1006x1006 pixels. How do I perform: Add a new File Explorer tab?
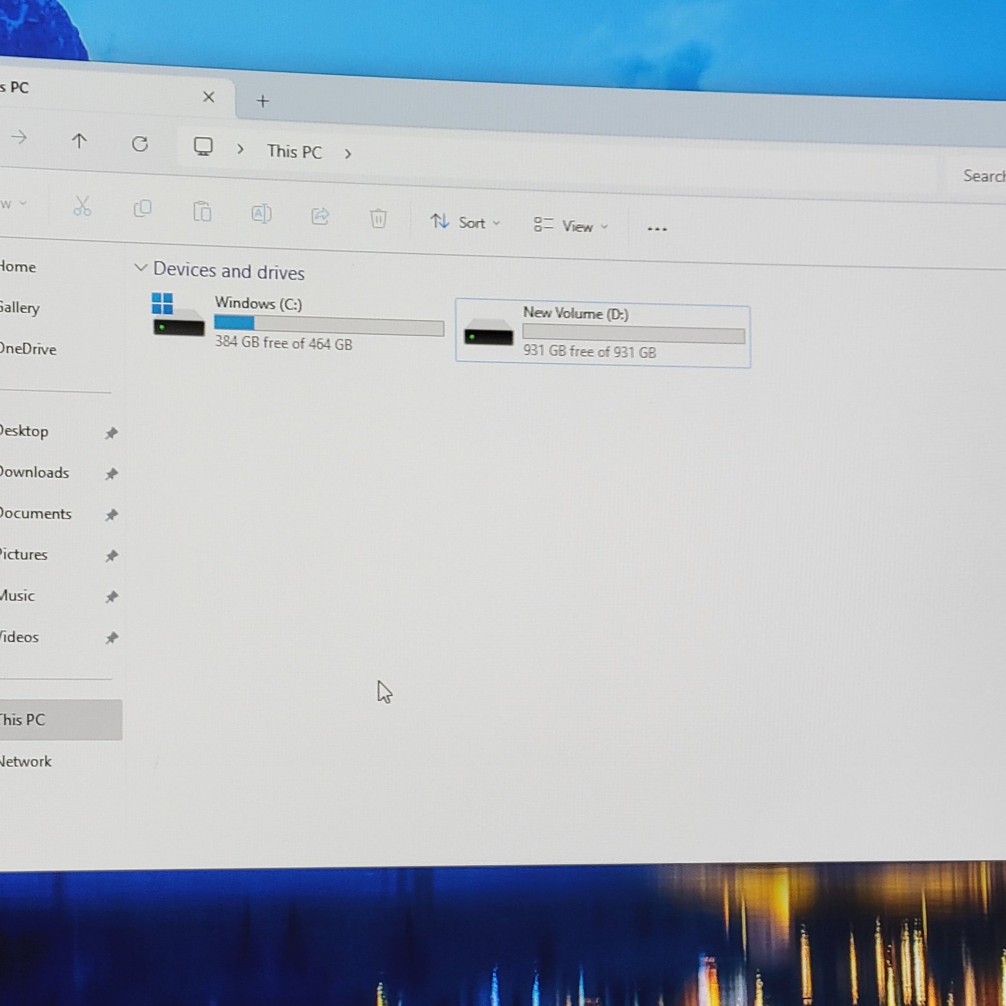pyautogui.click(x=263, y=100)
